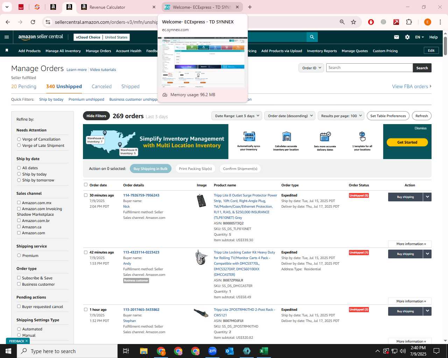Open the tab search chevron in Chrome

pyautogui.click(x=7, y=7)
